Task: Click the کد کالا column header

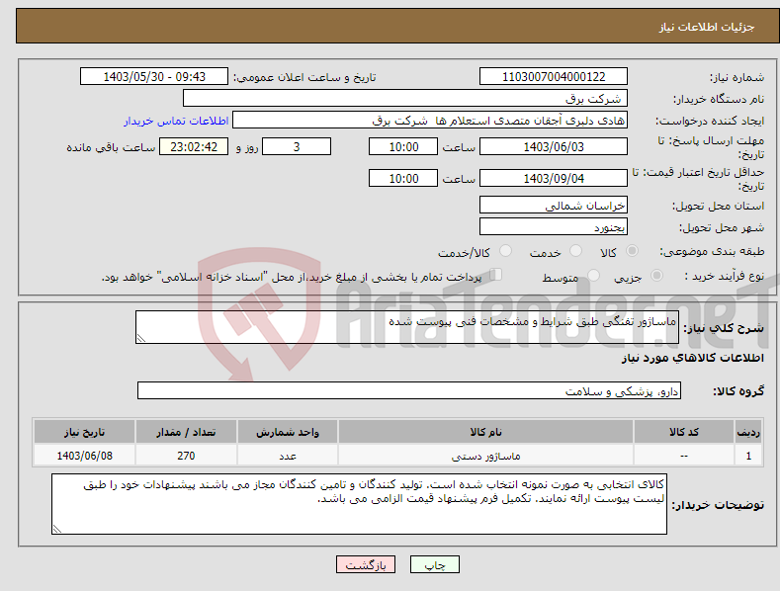Action: [684, 432]
